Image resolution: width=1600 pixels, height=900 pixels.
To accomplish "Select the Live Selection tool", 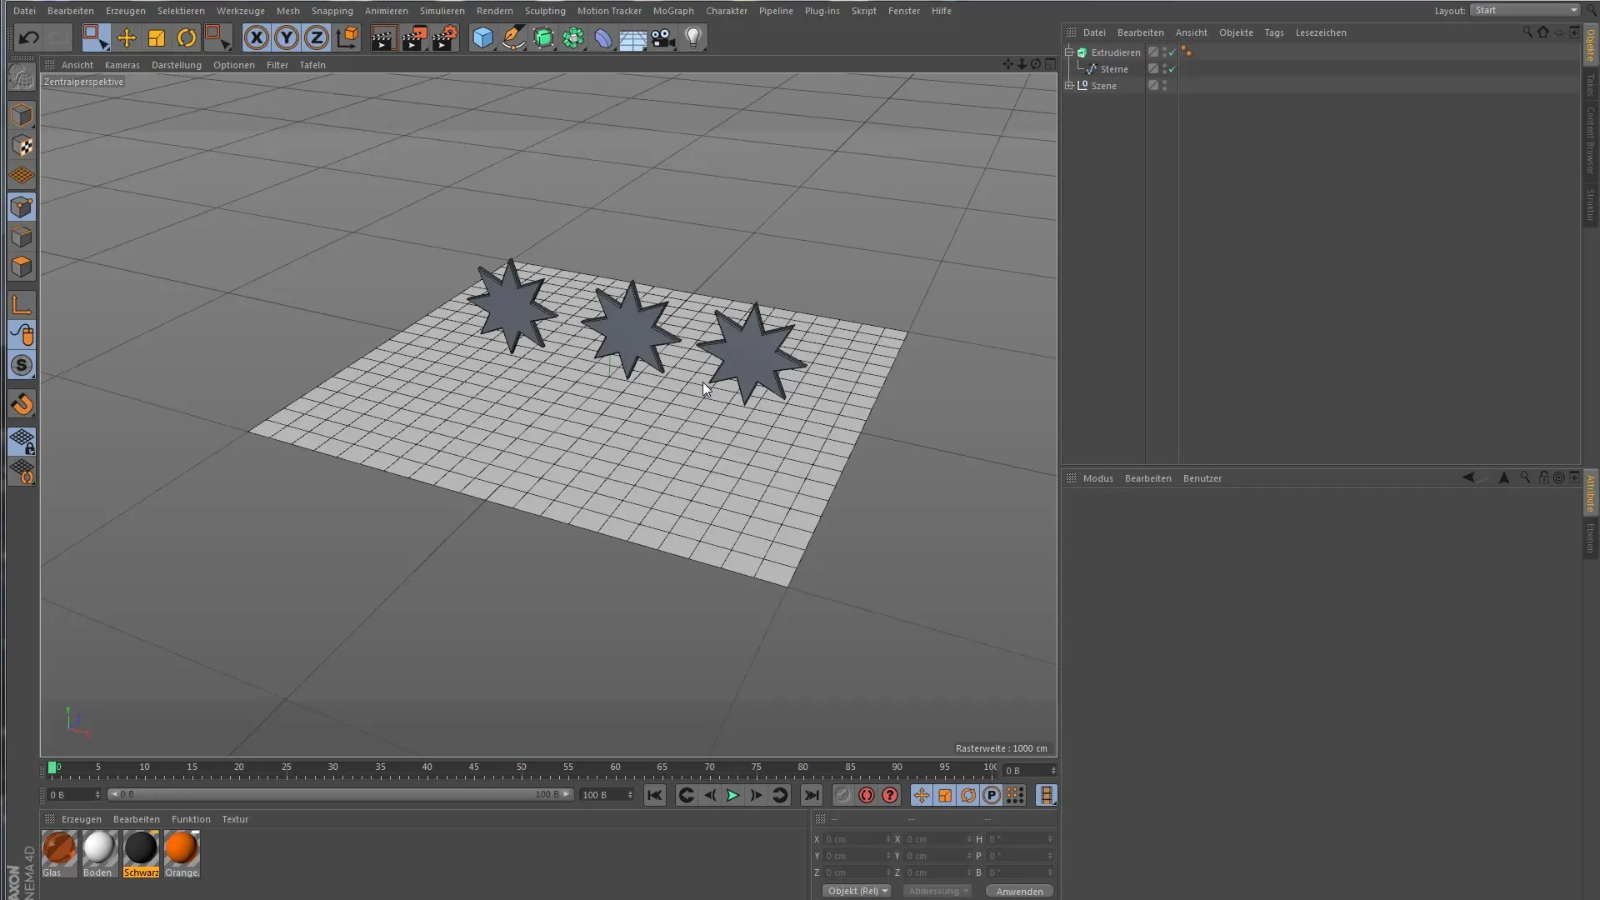I will 95,37.
